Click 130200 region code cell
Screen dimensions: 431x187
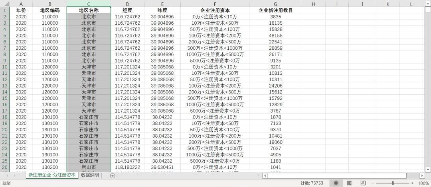50,167
